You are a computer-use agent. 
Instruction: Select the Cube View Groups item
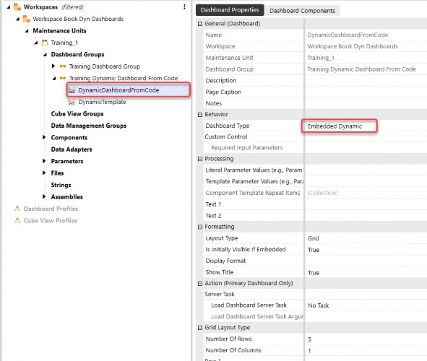coord(77,113)
